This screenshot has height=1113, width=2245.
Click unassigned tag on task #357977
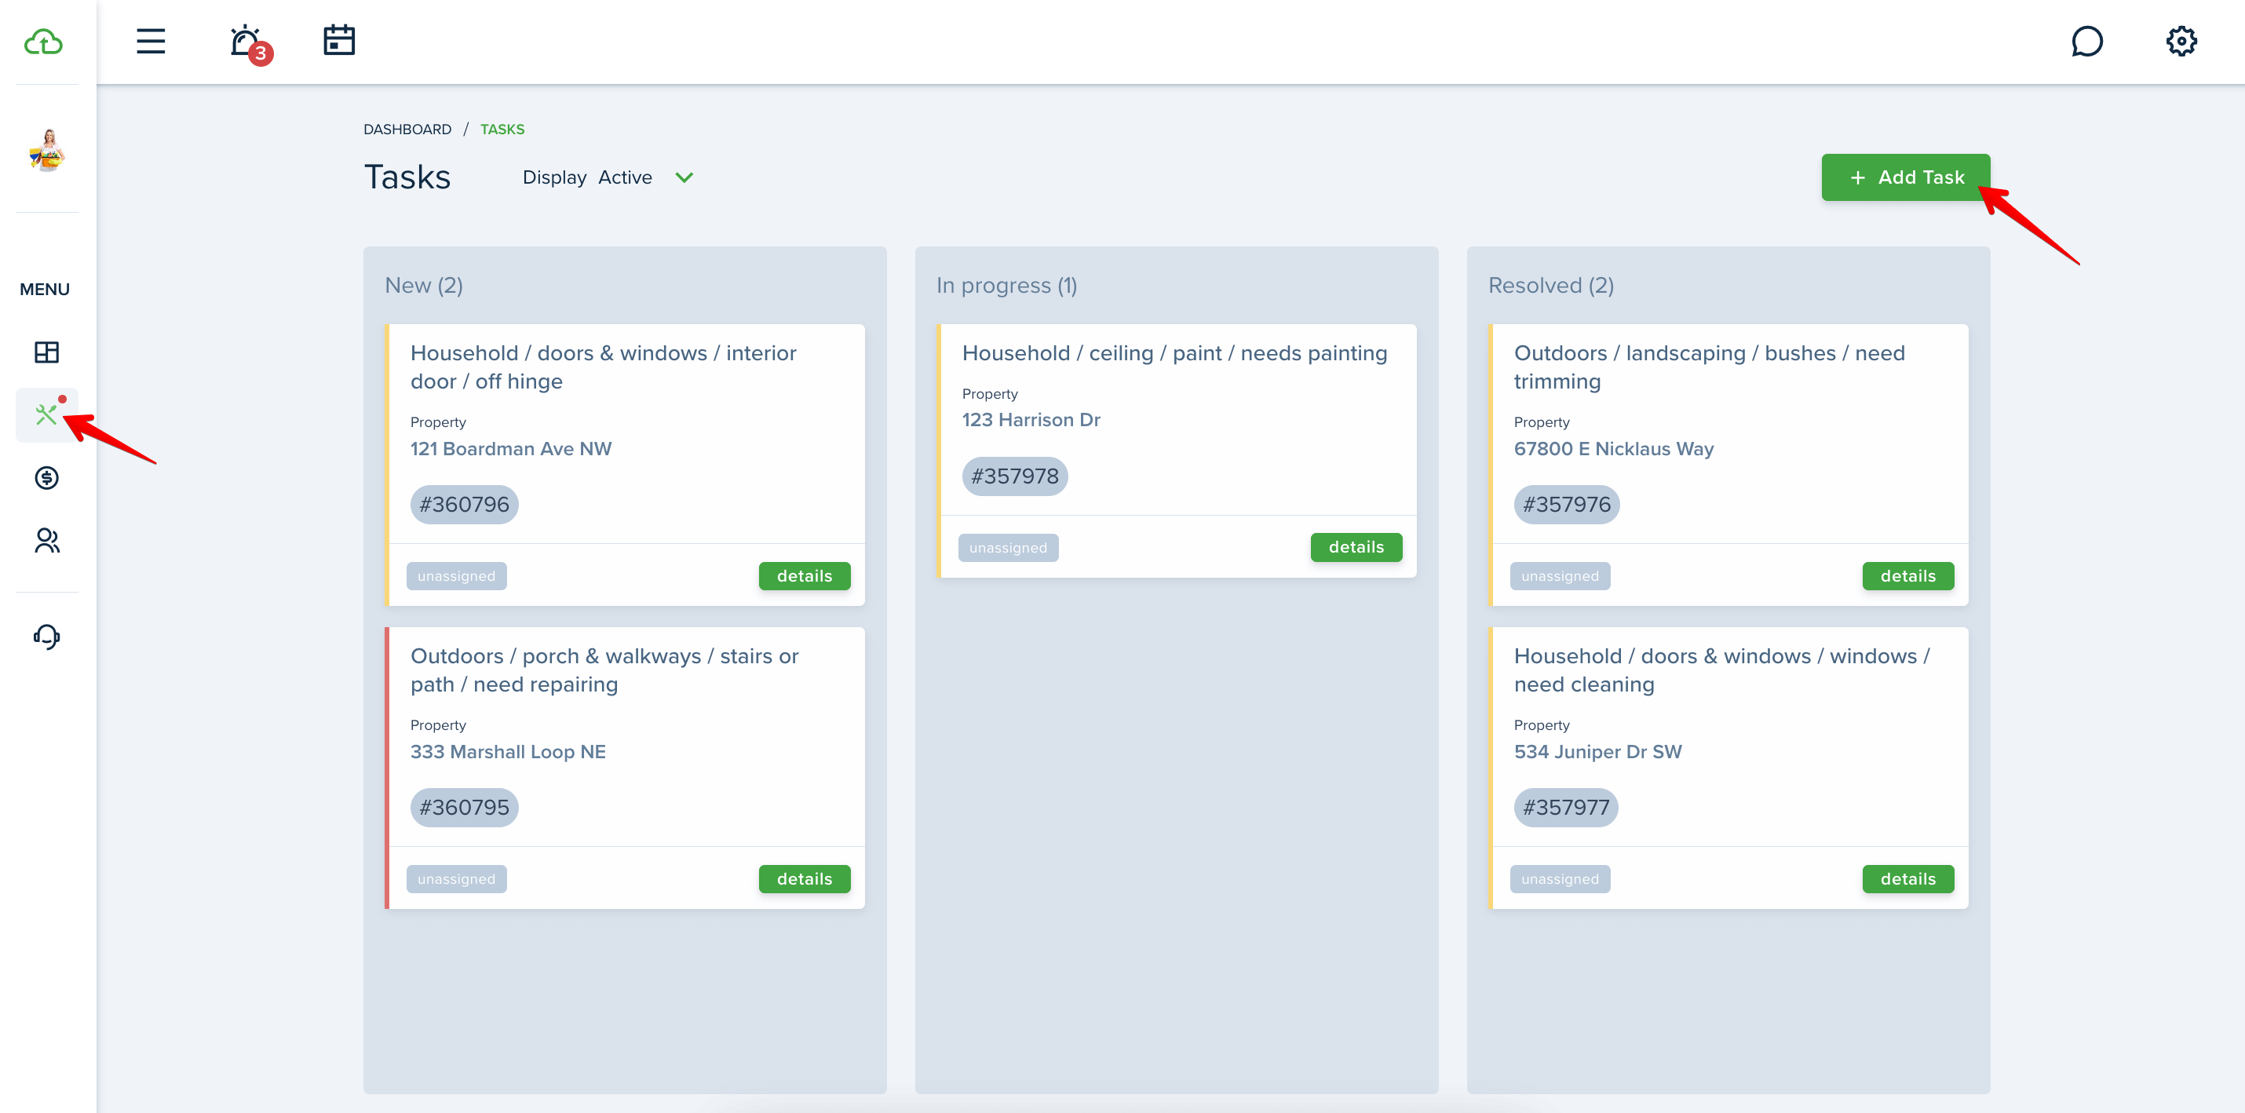1559,878
